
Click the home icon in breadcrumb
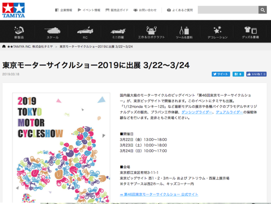4,46
